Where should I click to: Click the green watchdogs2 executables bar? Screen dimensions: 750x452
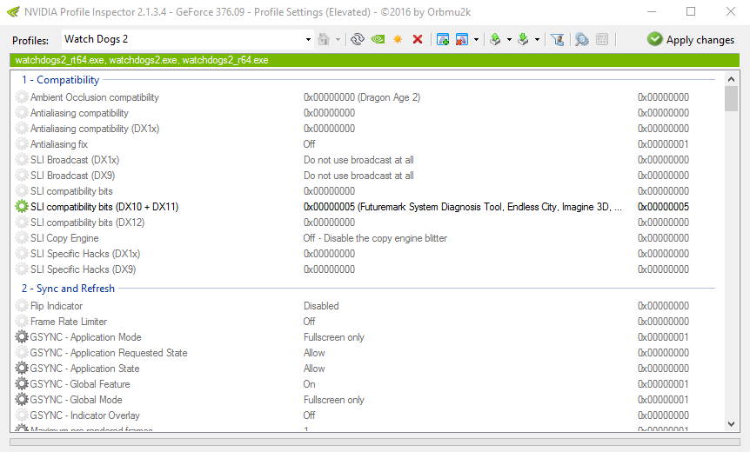click(x=374, y=60)
